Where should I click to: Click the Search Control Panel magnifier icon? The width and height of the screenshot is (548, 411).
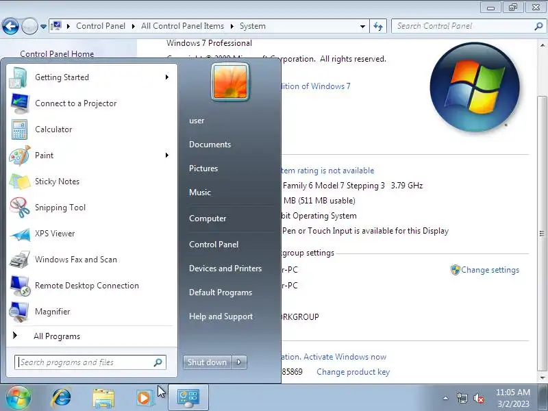(538, 26)
